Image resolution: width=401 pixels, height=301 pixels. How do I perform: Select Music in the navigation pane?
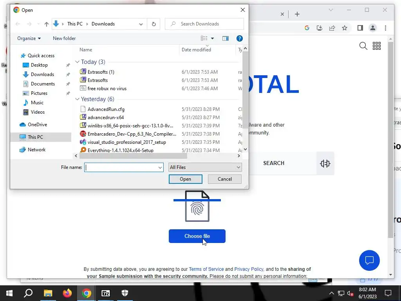click(37, 103)
